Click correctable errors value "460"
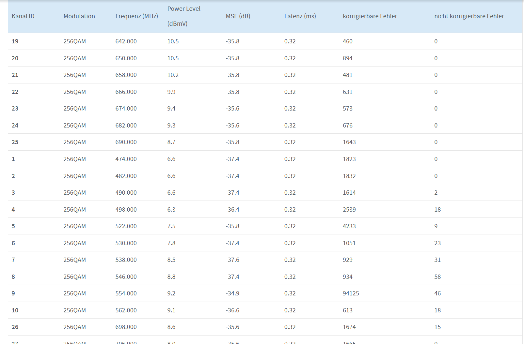This screenshot has height=344, width=524. click(x=348, y=41)
